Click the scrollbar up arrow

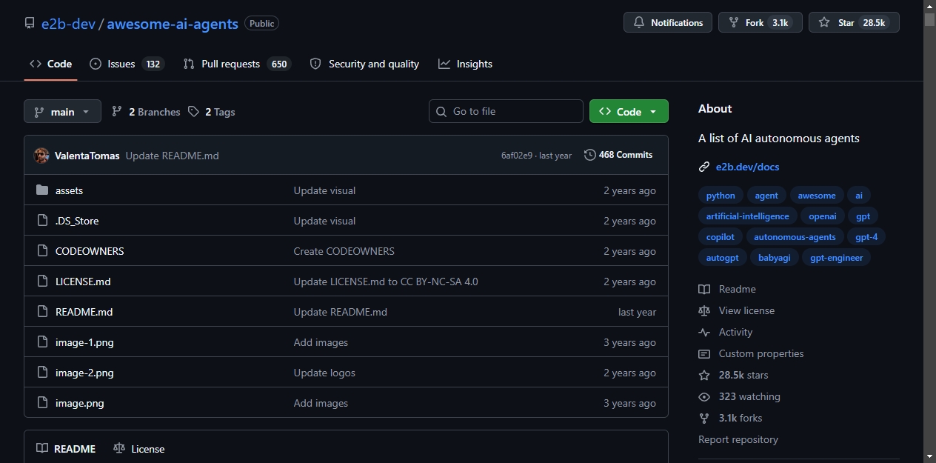(x=929, y=6)
